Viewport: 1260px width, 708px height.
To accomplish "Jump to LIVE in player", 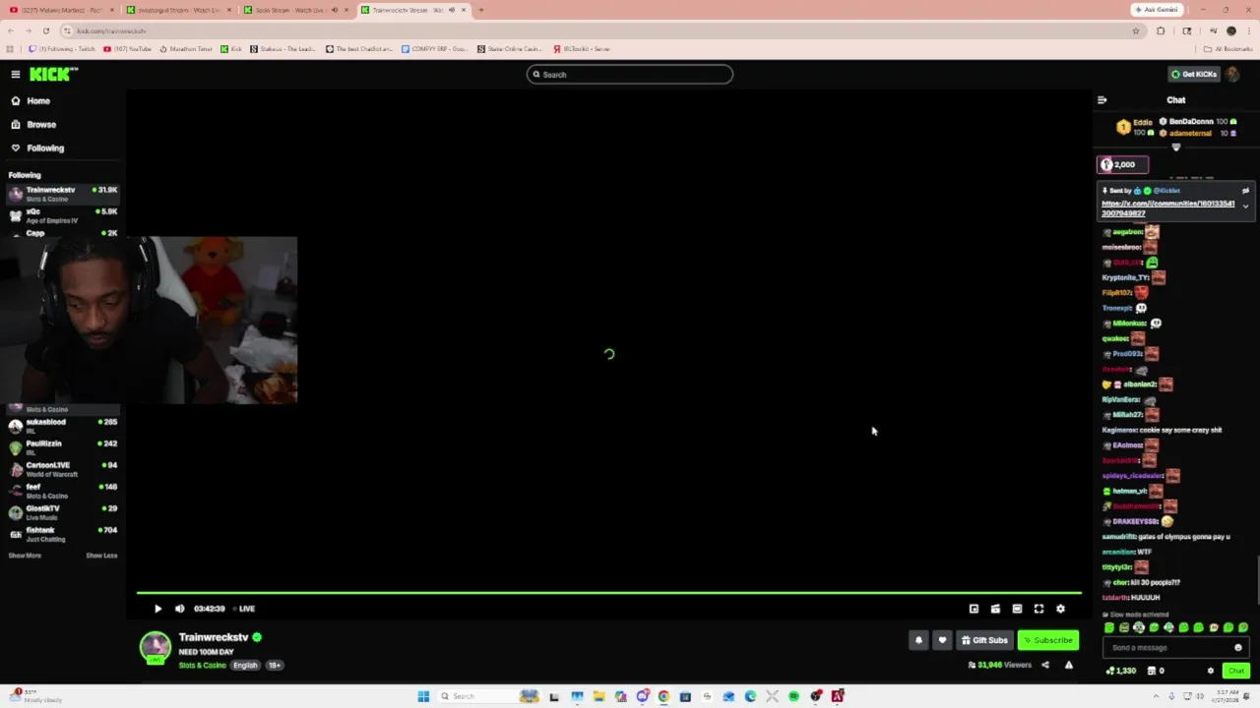I will [x=243, y=609].
